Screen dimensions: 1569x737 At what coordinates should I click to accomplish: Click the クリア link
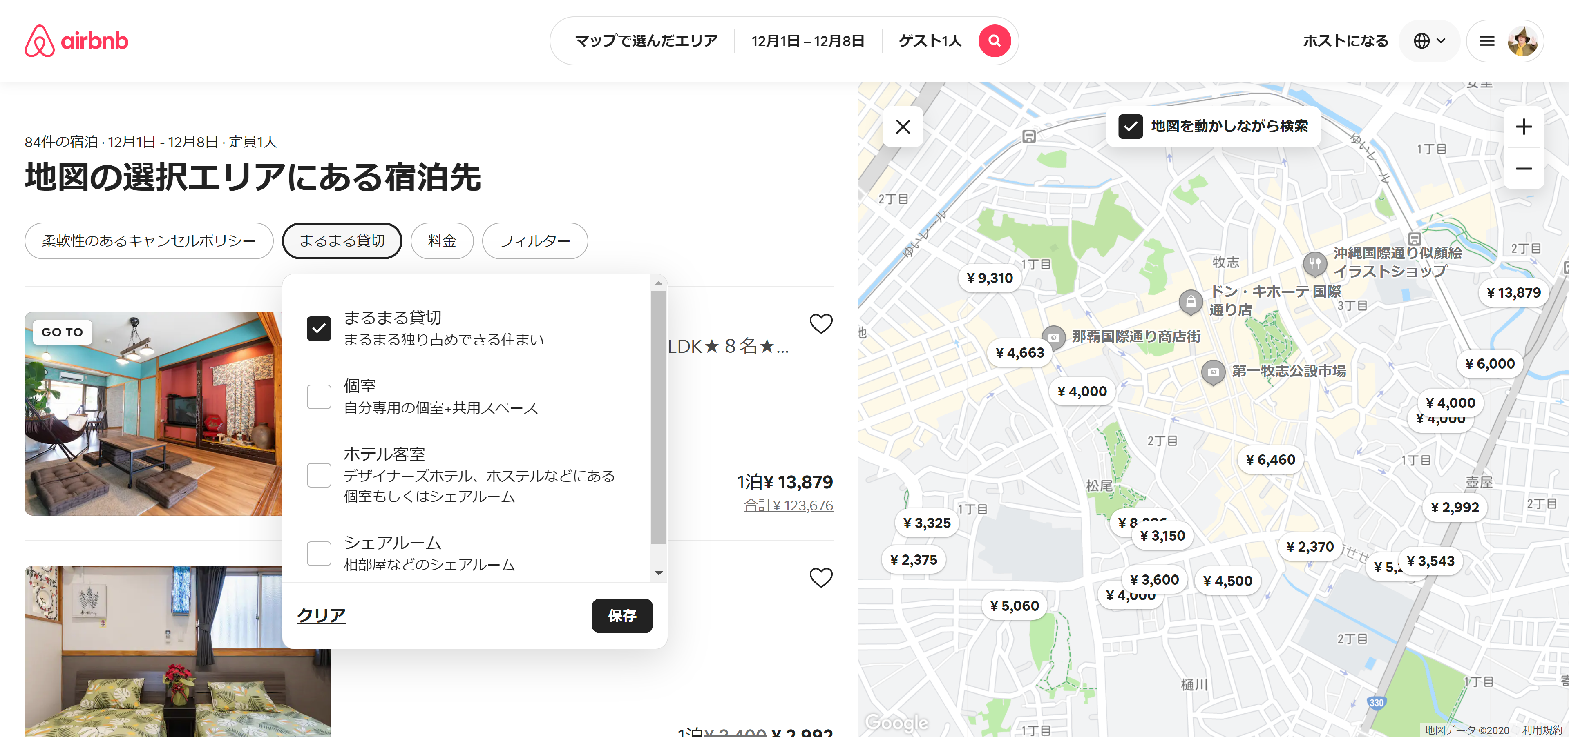321,615
